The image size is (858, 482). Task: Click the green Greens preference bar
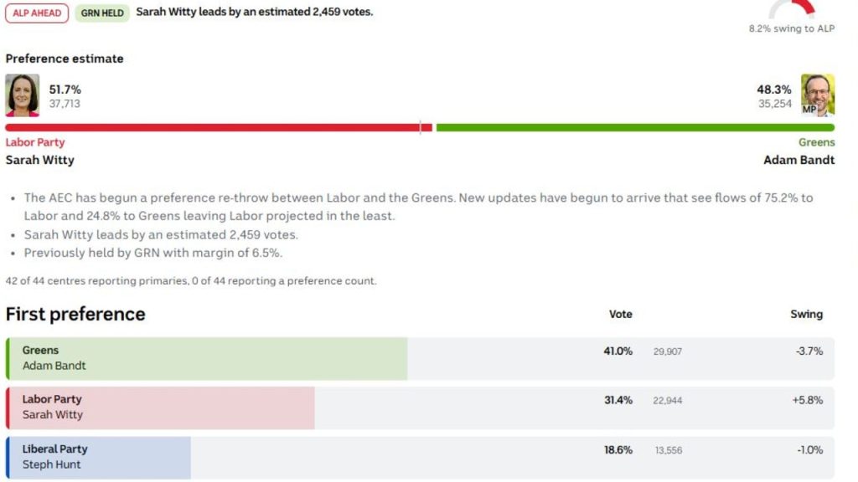pos(635,127)
